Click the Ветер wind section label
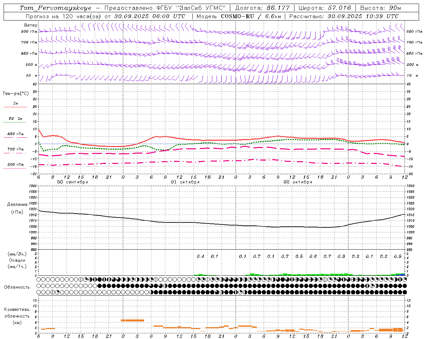424x339 pixels. pyautogui.click(x=31, y=25)
